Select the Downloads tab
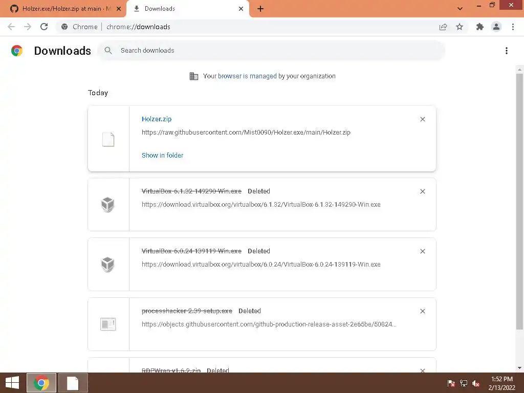The image size is (524, 393). (187, 9)
